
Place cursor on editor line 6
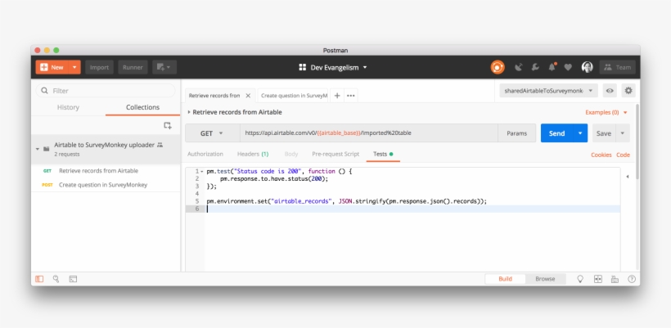413,209
